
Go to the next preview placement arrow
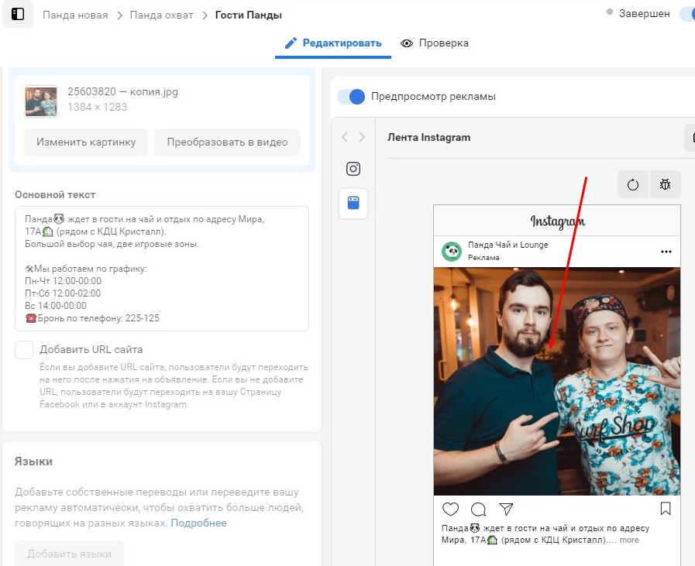(x=362, y=137)
